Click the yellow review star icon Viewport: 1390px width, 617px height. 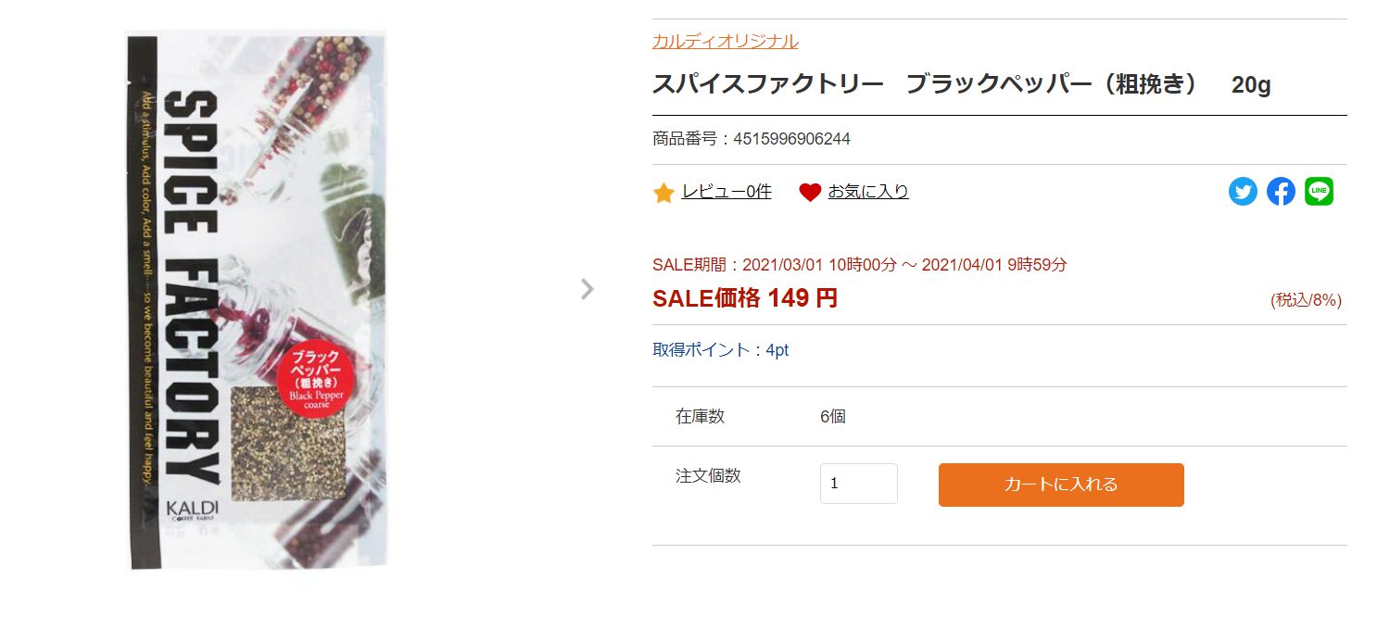pos(663,193)
